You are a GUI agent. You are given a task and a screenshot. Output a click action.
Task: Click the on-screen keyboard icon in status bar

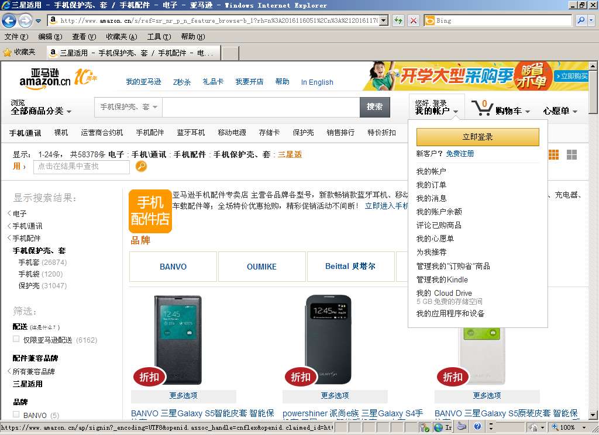(x=462, y=427)
